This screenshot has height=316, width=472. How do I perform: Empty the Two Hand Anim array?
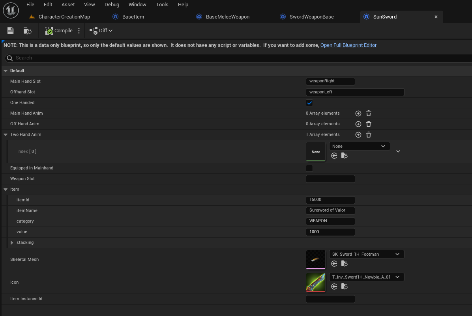point(369,135)
